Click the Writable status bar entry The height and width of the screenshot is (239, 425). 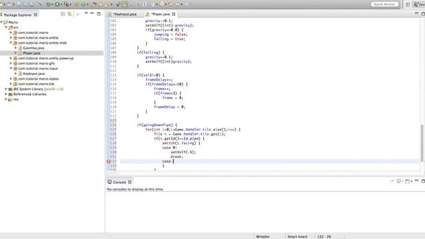(263, 236)
